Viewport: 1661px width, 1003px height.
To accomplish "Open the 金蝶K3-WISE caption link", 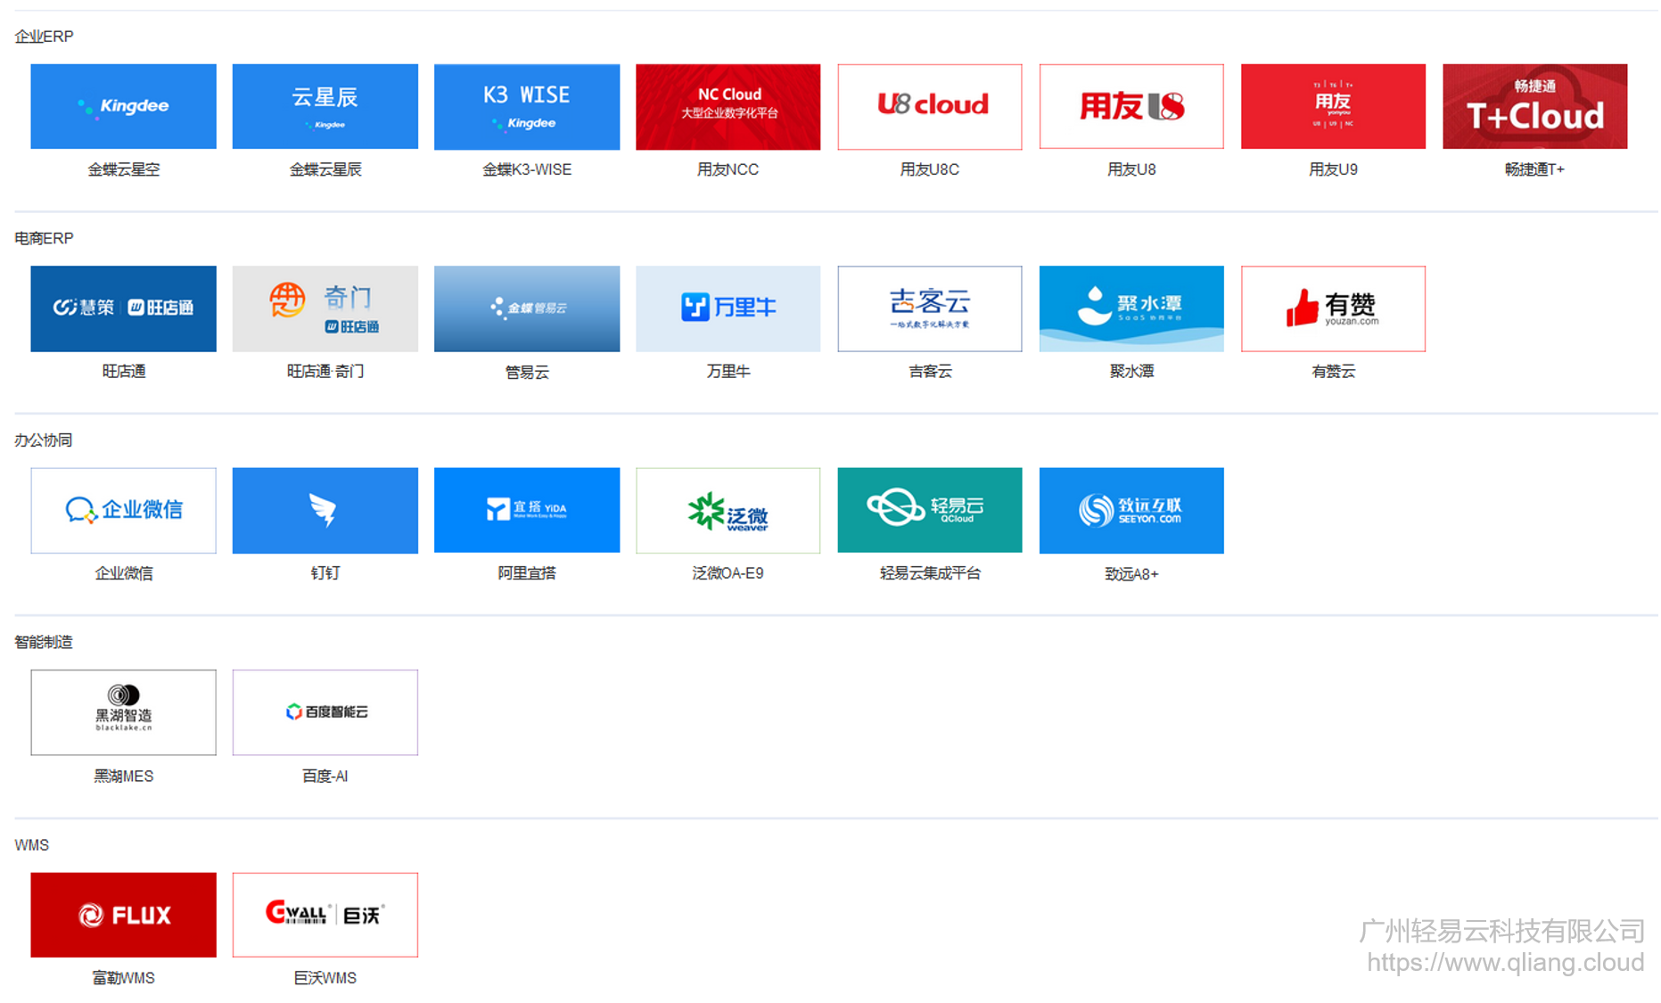I will [527, 169].
